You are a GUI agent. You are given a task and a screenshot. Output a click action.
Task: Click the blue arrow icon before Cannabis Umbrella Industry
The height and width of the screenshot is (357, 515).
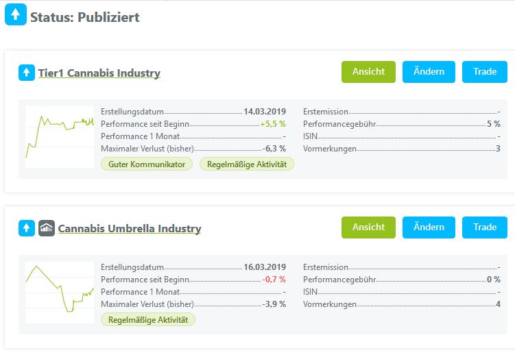coord(27,227)
